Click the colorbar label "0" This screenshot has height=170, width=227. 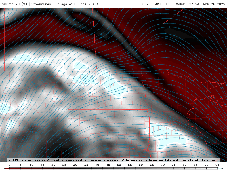point(10,165)
